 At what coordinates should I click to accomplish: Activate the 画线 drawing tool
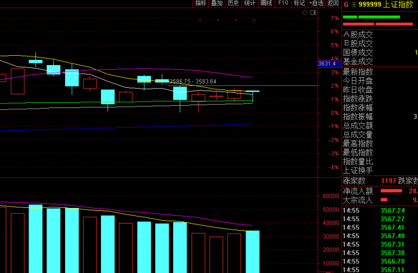coord(266,3)
